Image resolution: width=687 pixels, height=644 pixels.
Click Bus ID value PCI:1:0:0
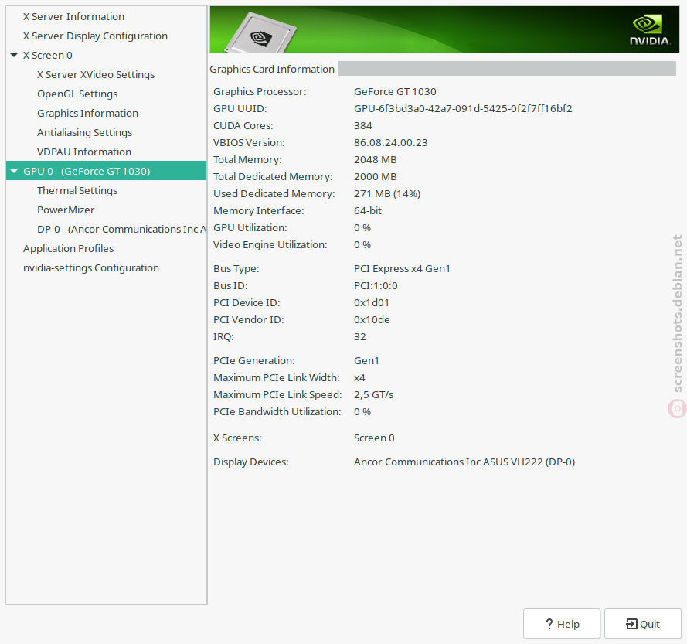[x=376, y=286]
